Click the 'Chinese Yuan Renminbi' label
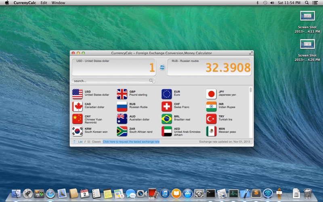This screenshot has width=323, height=202. click(x=93, y=121)
